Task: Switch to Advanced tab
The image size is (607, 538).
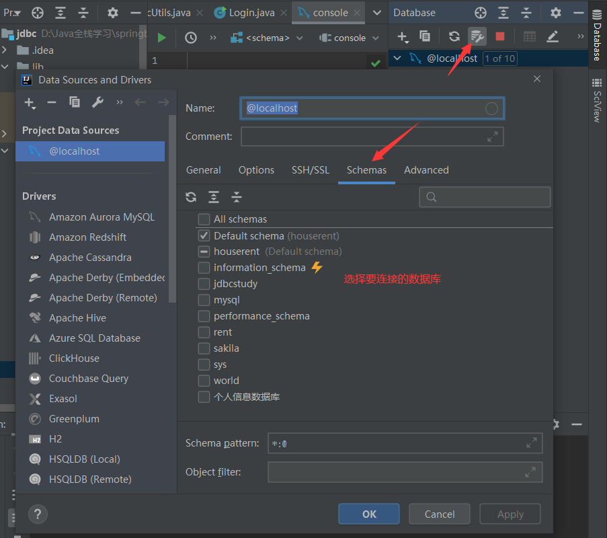Action: (x=426, y=170)
